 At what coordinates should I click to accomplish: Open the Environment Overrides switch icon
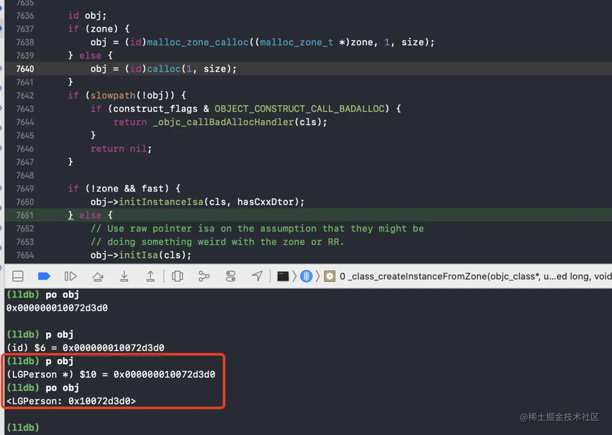230,276
